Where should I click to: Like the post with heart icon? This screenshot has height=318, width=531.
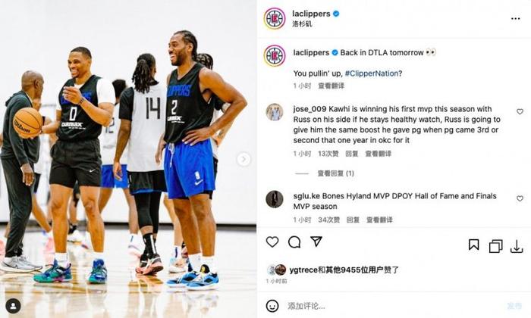point(272,242)
